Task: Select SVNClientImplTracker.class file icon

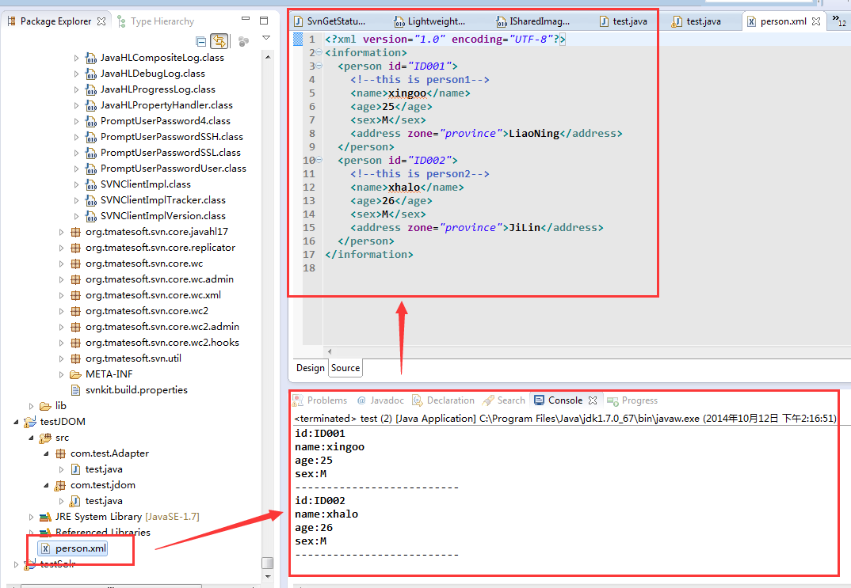Action: (x=91, y=200)
